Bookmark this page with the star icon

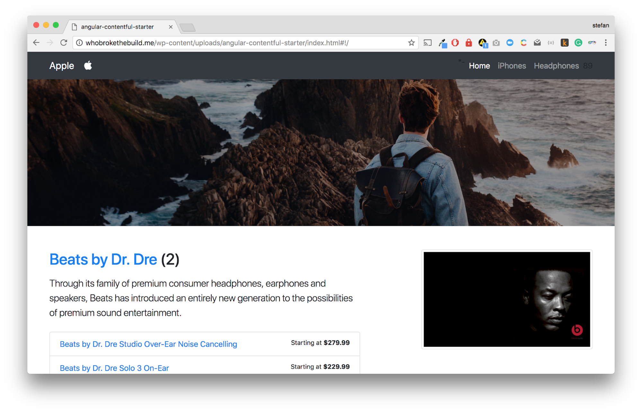coord(411,43)
